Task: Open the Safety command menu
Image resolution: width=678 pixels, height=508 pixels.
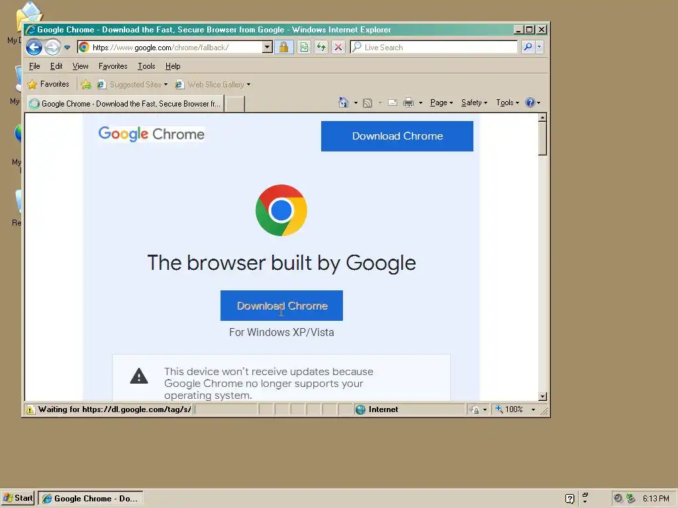Action: coord(474,103)
